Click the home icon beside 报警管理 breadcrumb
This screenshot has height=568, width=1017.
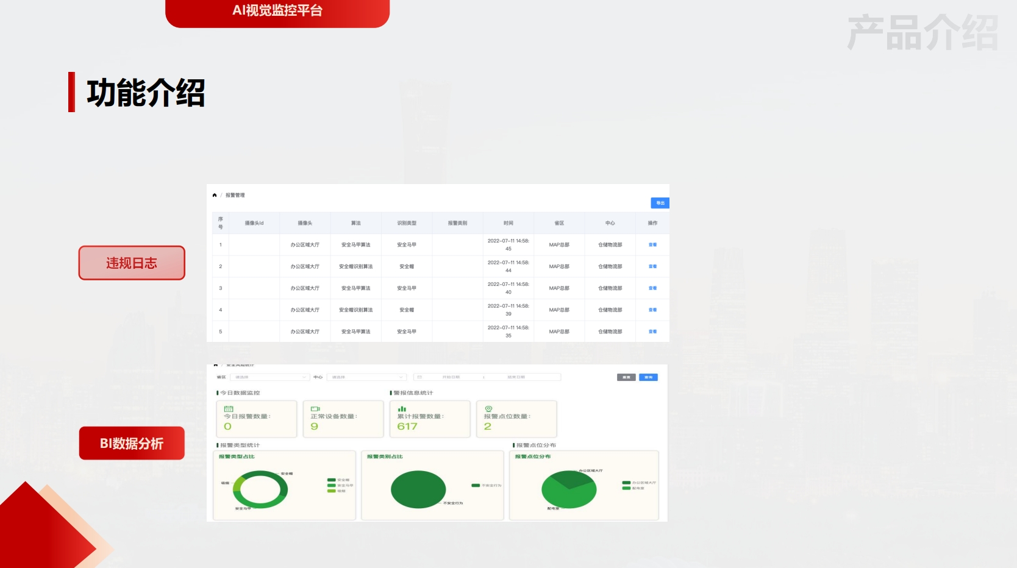coord(215,196)
